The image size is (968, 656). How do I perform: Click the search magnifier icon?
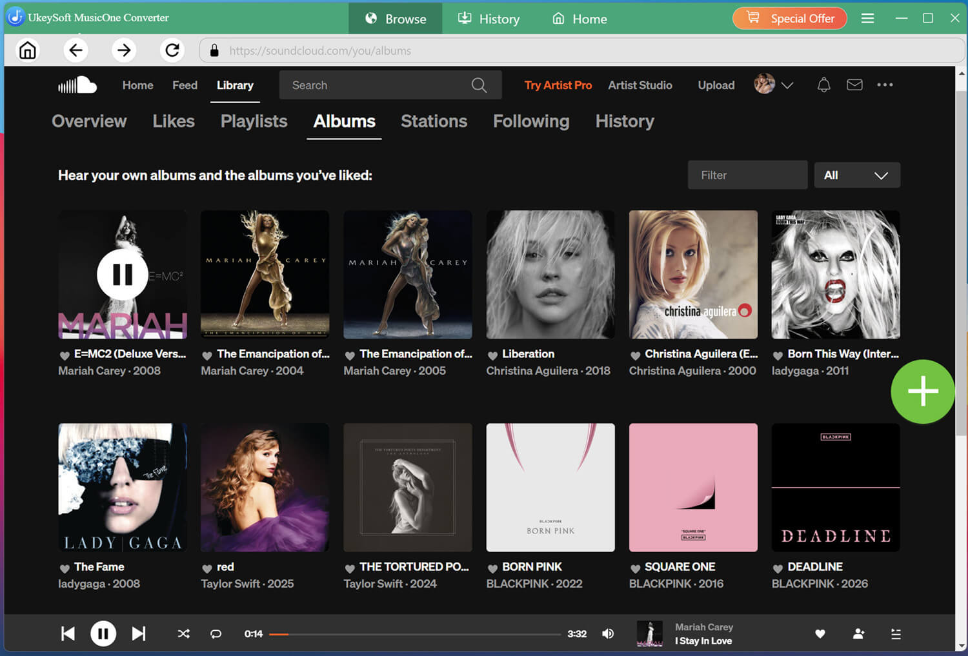point(479,85)
